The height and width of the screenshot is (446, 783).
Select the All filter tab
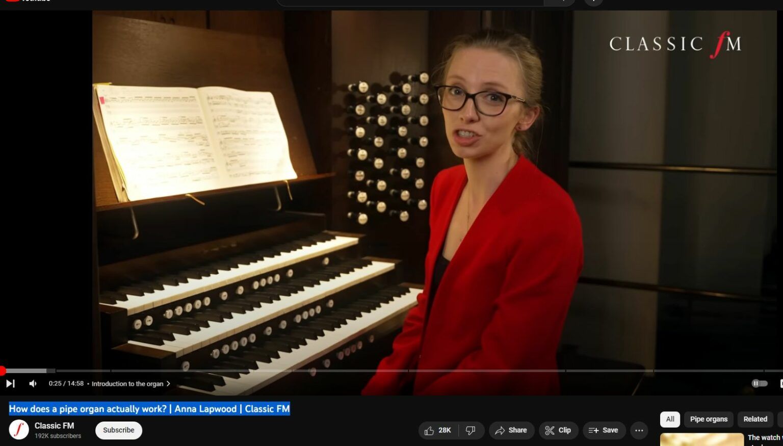pos(669,419)
